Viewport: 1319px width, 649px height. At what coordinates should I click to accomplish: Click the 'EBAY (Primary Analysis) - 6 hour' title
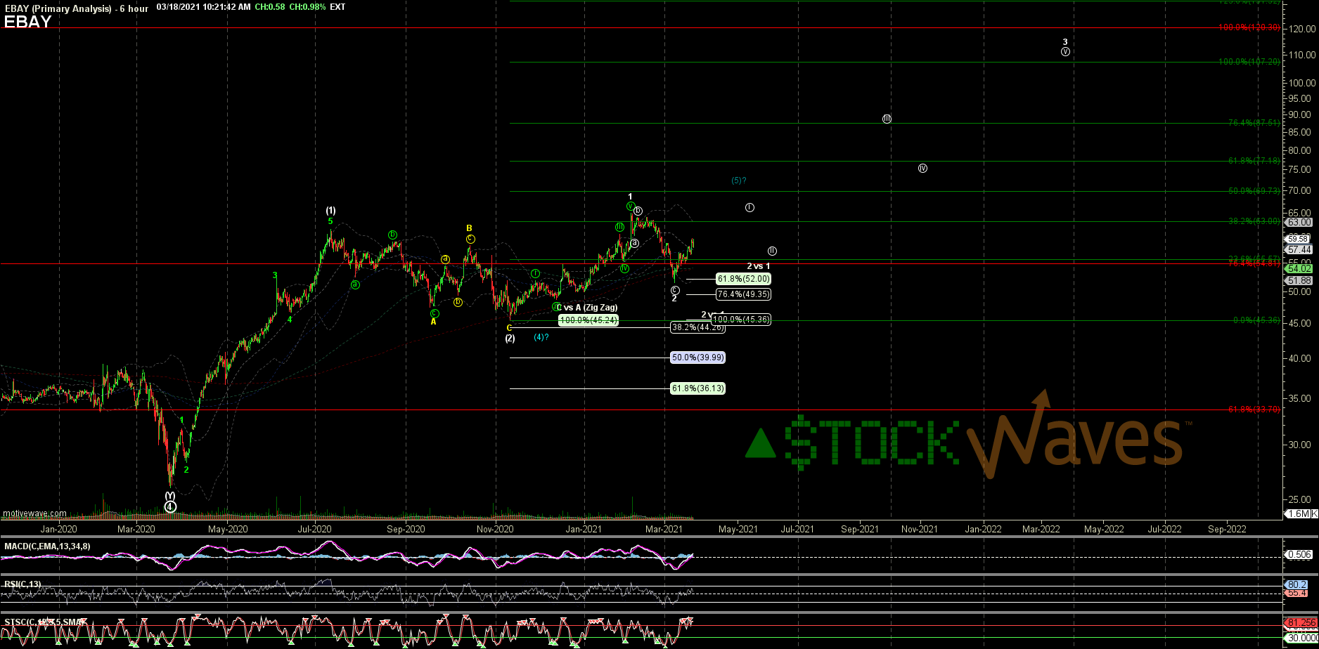(x=76, y=8)
